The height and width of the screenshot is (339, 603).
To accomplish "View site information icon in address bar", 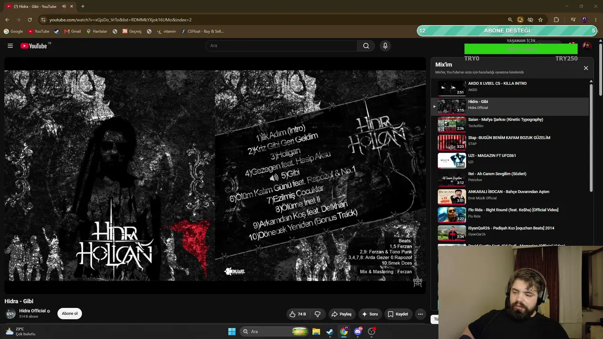I will [x=43, y=20].
